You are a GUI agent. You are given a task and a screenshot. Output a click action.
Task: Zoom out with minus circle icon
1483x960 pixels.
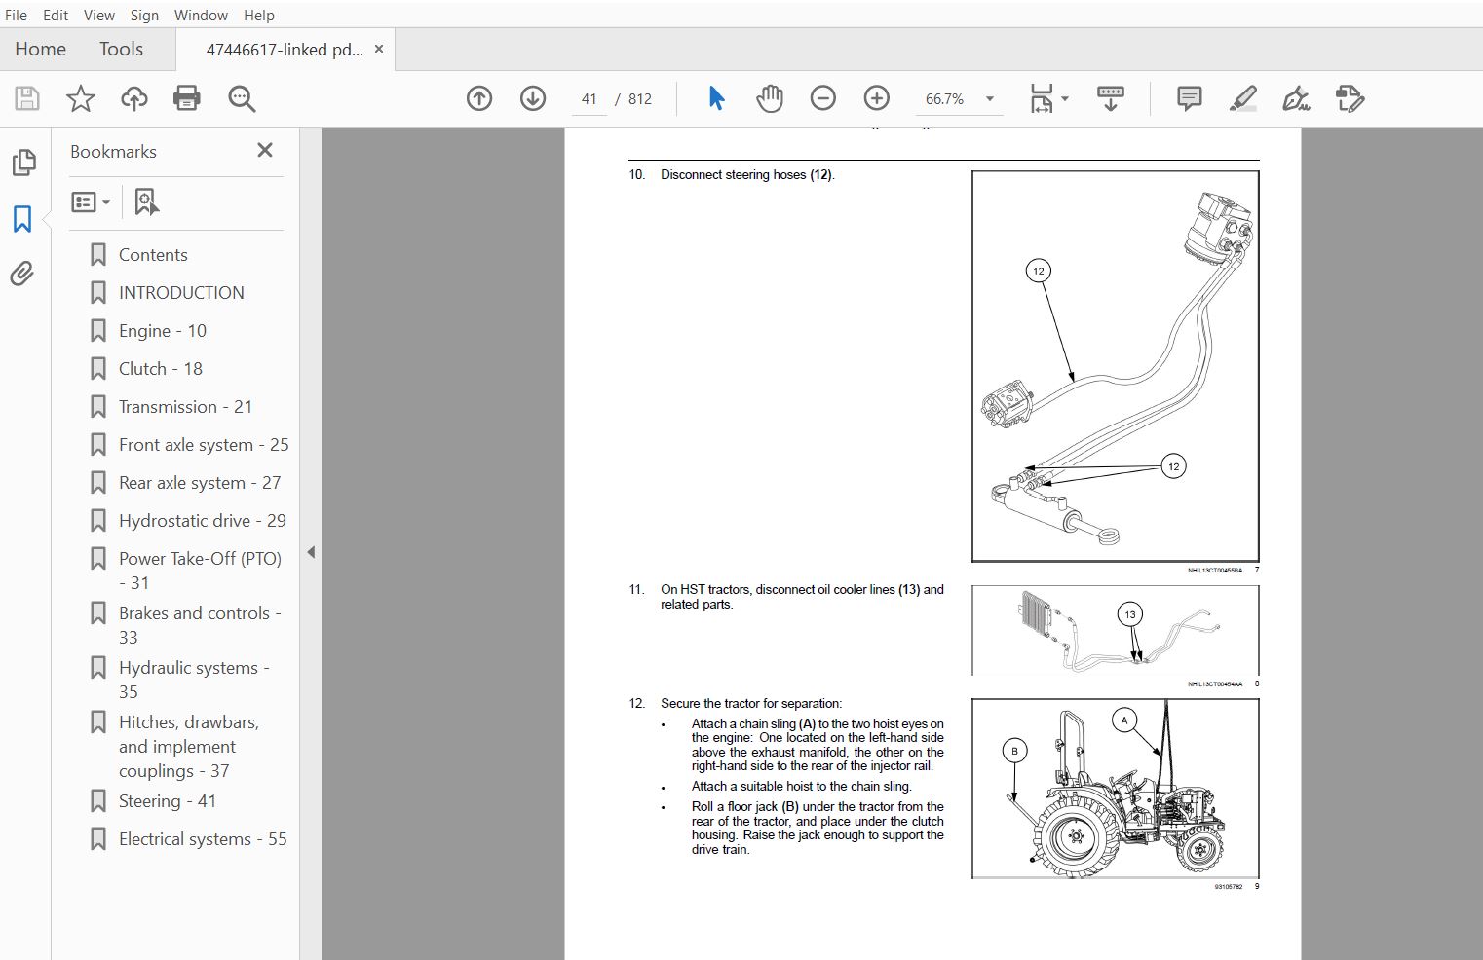(x=823, y=98)
